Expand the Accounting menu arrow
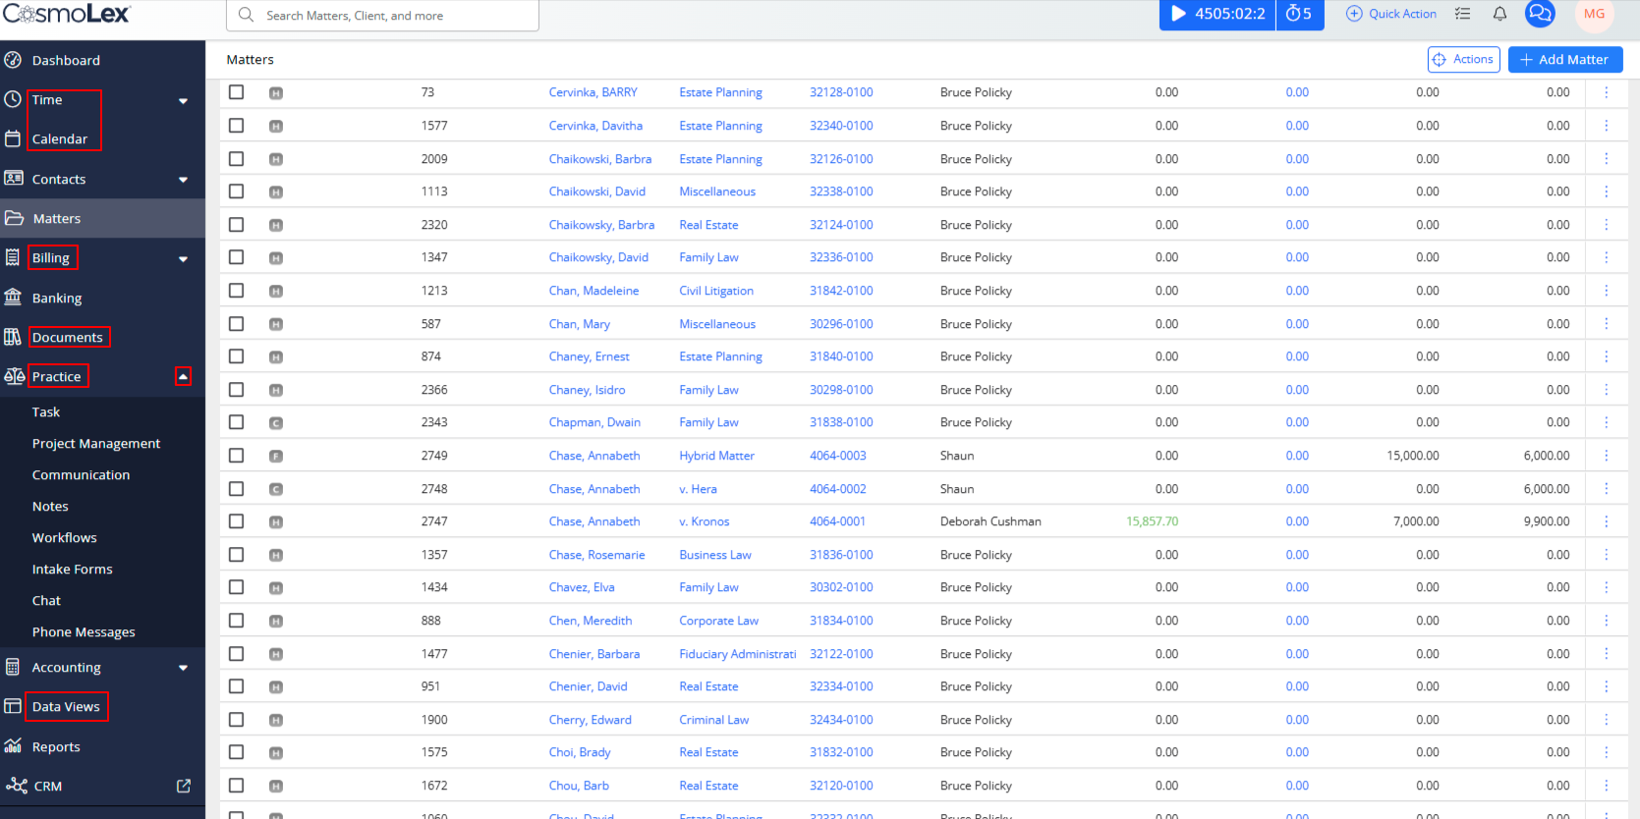The height and width of the screenshot is (819, 1640). [183, 668]
